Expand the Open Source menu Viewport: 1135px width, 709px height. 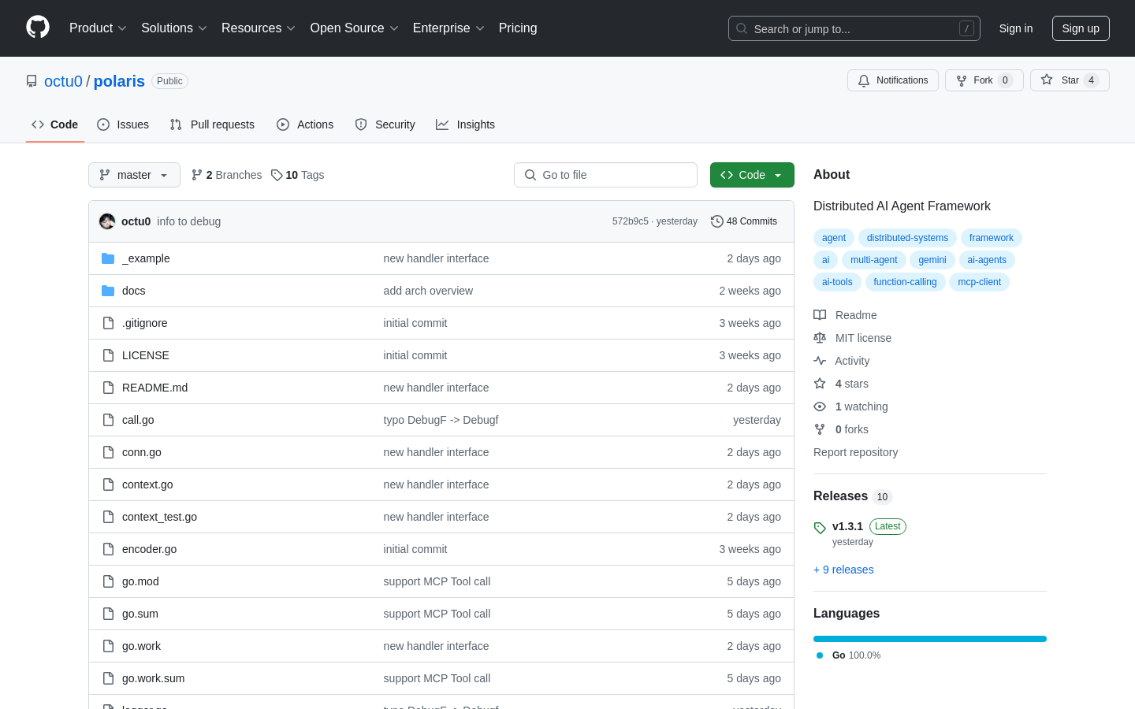coord(354,28)
